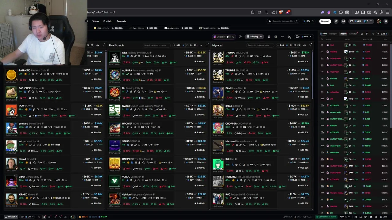Open the Display dropdown

pos(254,37)
